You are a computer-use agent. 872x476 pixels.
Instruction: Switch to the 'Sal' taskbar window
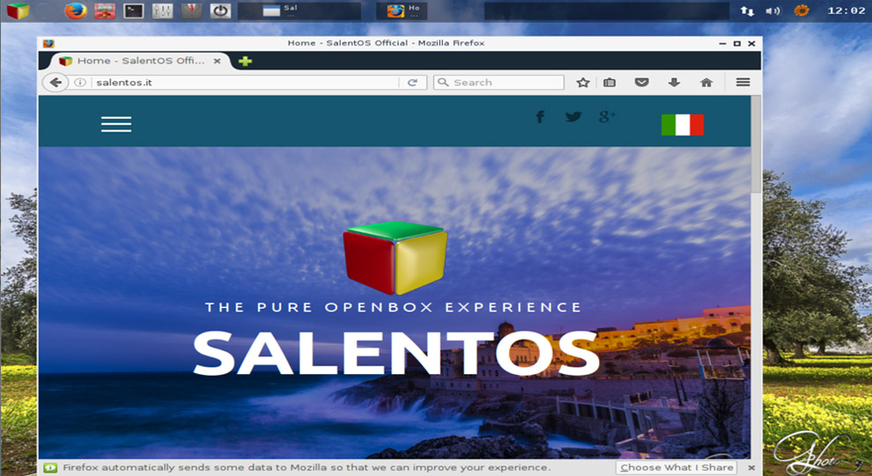click(299, 11)
